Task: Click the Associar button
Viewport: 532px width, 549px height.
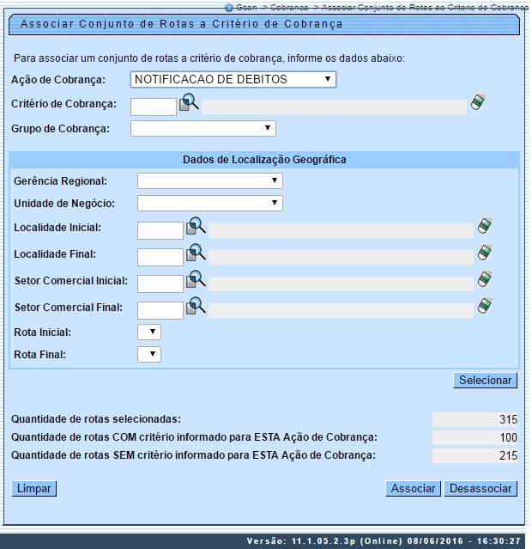Action: [413, 488]
